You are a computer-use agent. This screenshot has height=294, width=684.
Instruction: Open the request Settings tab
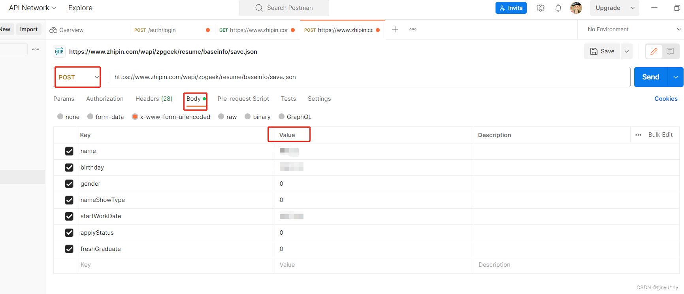(319, 99)
